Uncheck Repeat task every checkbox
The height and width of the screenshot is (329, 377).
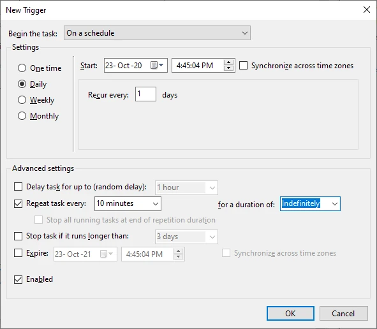click(18, 203)
